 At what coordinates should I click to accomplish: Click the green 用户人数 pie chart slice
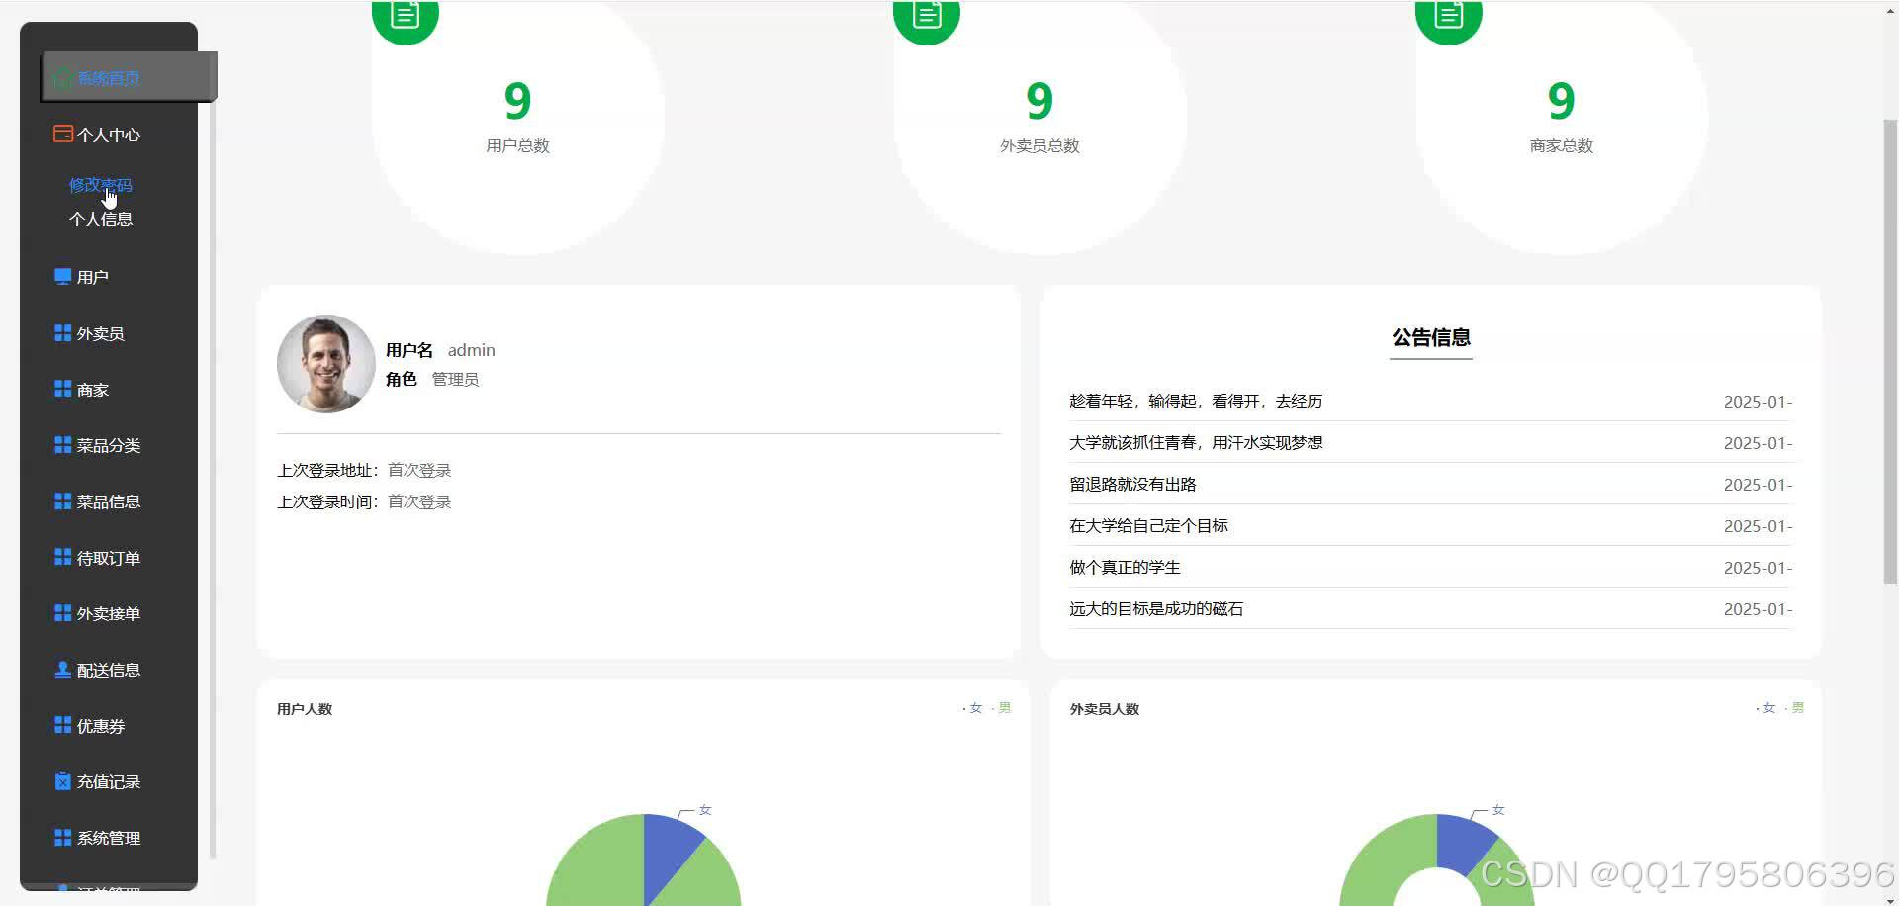608,870
